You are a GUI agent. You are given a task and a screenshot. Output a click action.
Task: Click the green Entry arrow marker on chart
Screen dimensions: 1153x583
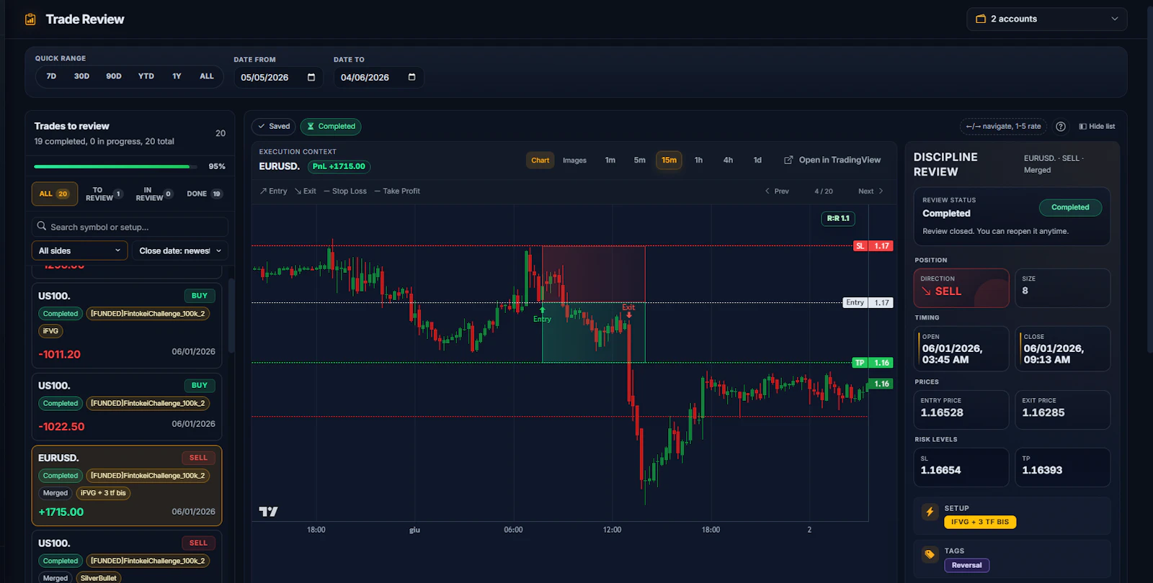click(542, 310)
